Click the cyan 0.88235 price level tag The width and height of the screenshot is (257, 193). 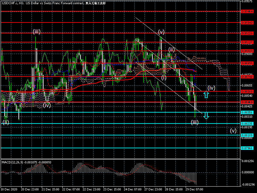247,124
